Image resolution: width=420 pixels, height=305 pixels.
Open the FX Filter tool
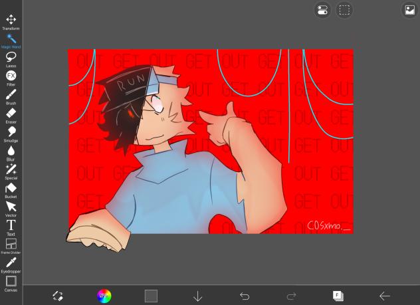tap(11, 78)
